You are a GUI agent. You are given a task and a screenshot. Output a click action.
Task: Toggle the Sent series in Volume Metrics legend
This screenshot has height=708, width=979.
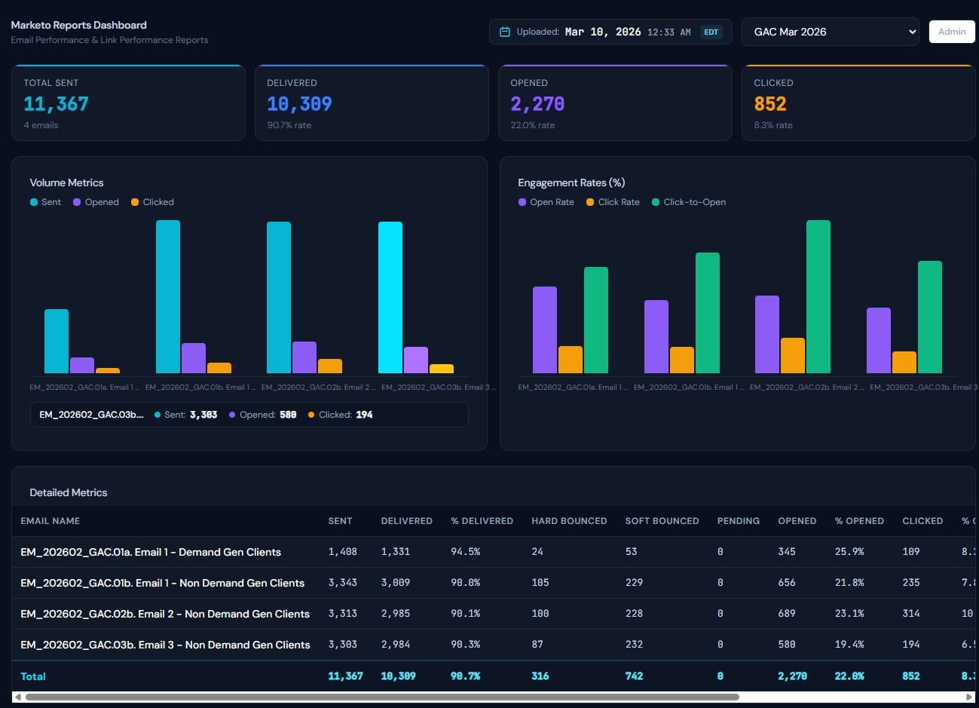coord(45,202)
